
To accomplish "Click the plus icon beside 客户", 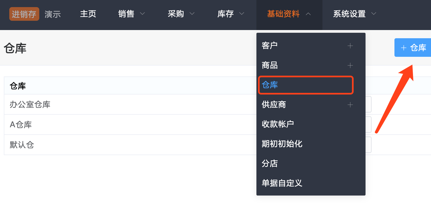I will point(350,46).
